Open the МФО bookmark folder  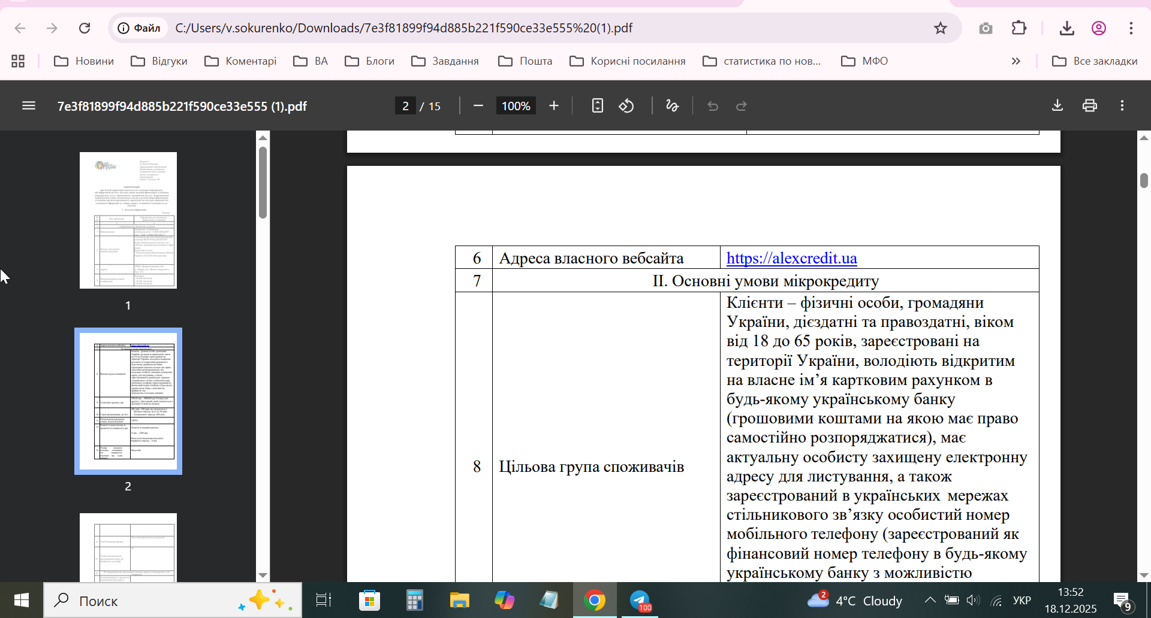click(x=864, y=61)
